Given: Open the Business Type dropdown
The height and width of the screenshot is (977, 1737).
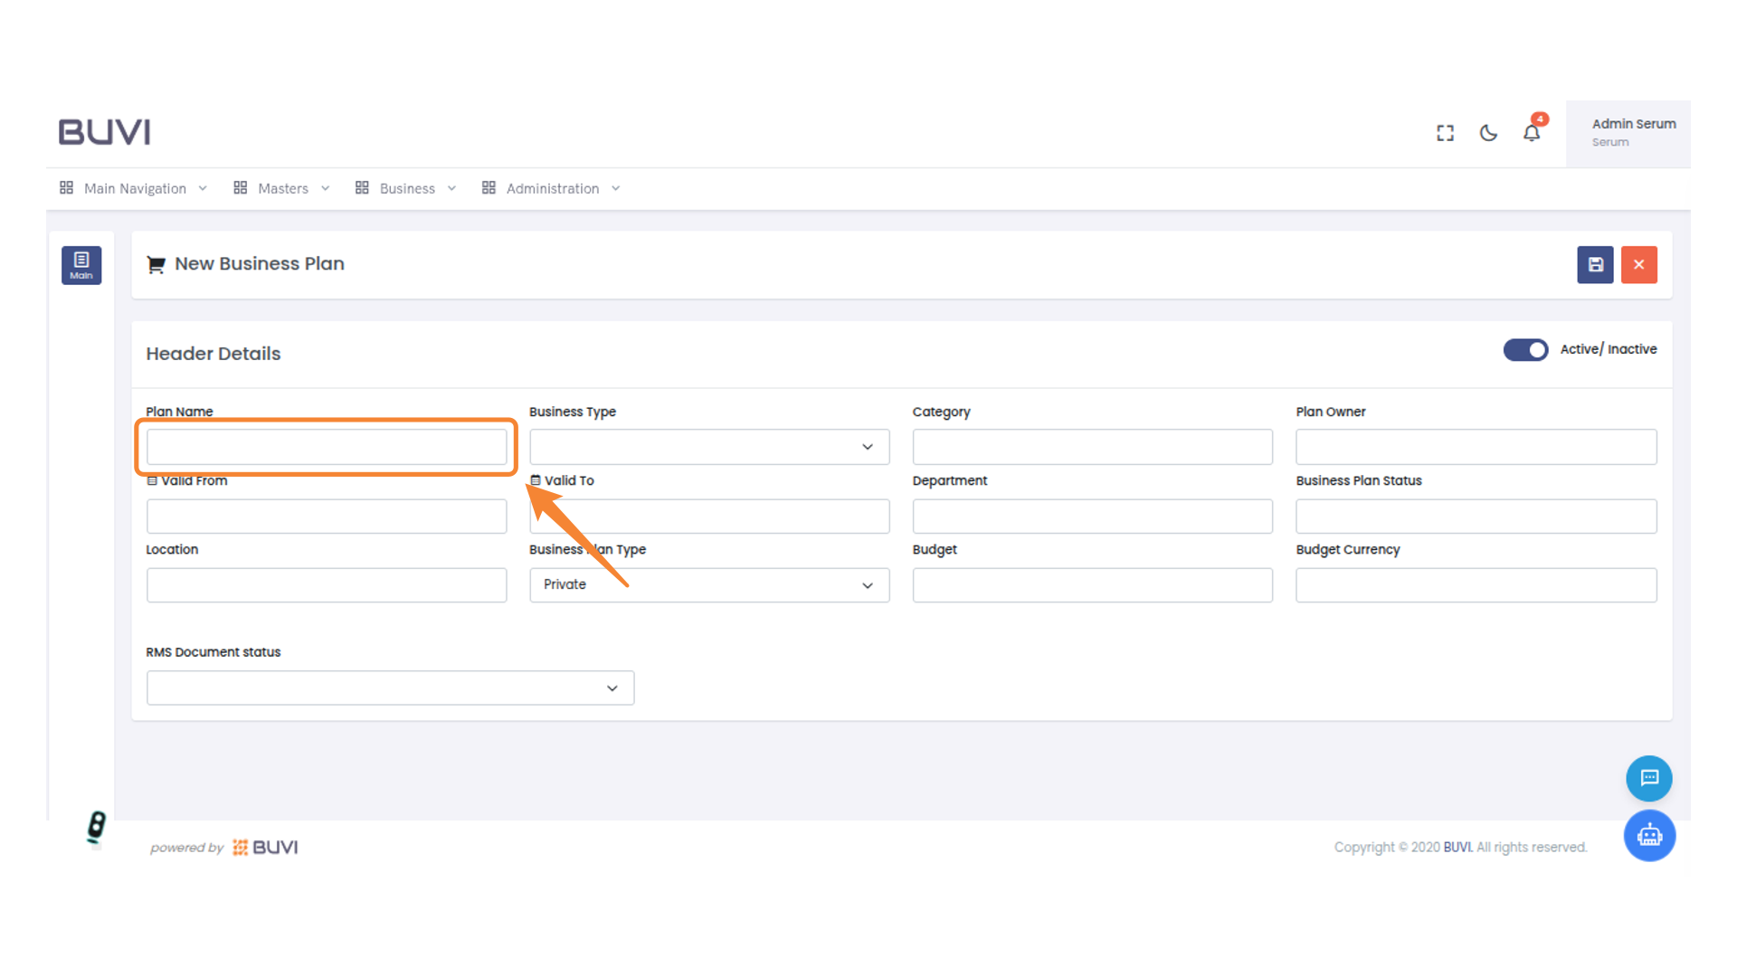Looking at the screenshot, I should (708, 447).
